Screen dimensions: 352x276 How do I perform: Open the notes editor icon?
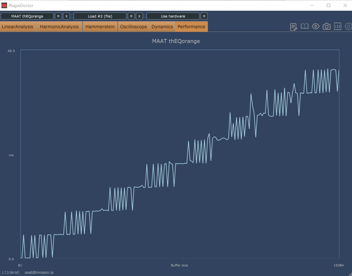pos(294,27)
